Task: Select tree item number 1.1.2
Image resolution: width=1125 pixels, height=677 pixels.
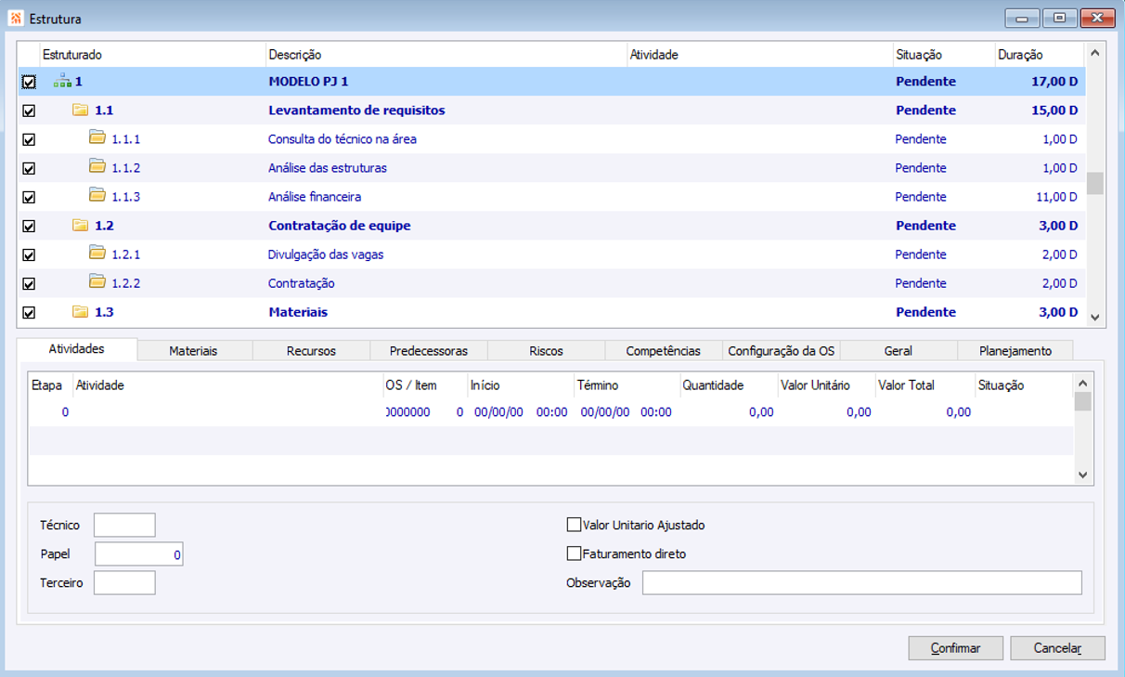Action: 126,168
